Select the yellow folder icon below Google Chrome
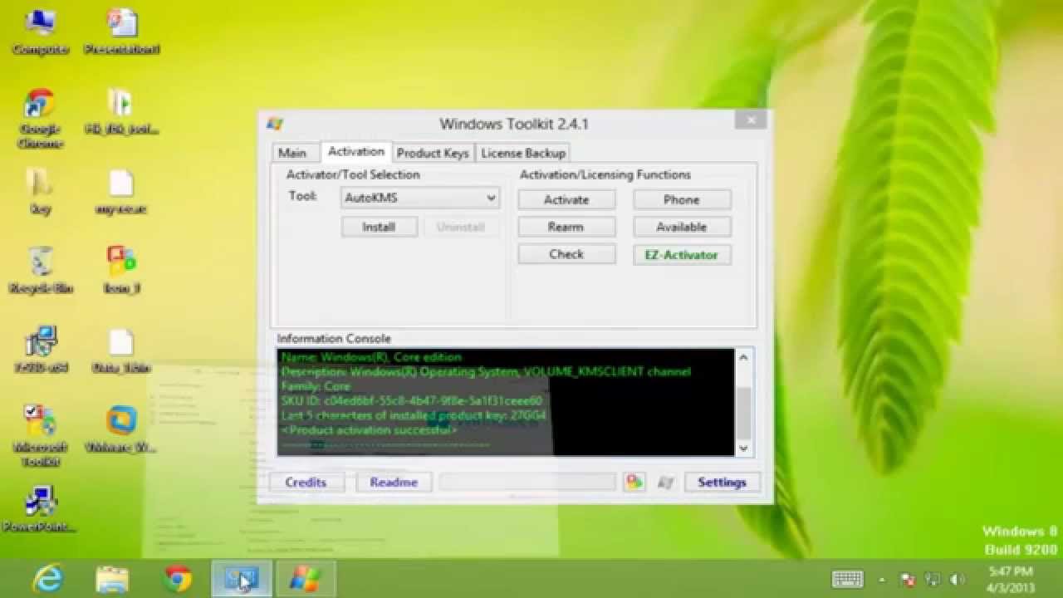Viewport: 1063px width, 598px height. pyautogui.click(x=40, y=190)
